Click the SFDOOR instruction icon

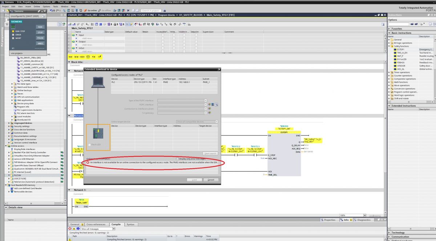coord(395,66)
